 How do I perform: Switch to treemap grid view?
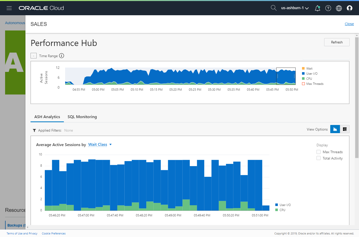pos(345,129)
